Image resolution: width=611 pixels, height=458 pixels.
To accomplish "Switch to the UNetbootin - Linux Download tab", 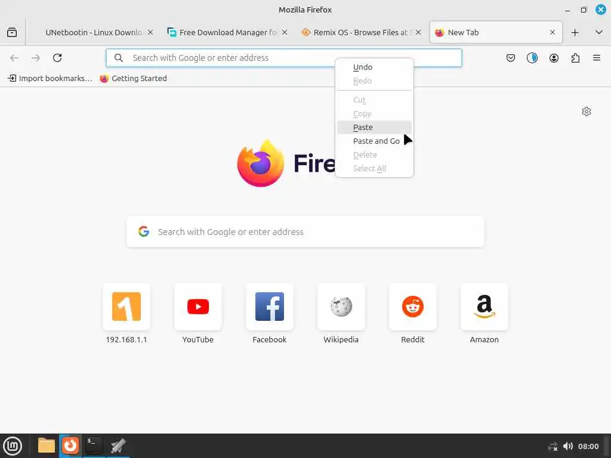I will 92,32.
